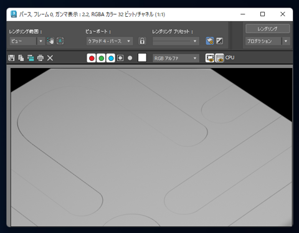
Task: Open render setup dialog icon
Action: point(210,41)
